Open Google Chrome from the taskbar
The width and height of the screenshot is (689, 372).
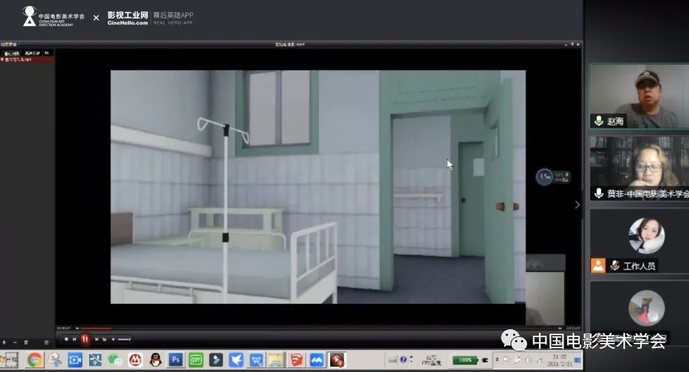click(34, 360)
